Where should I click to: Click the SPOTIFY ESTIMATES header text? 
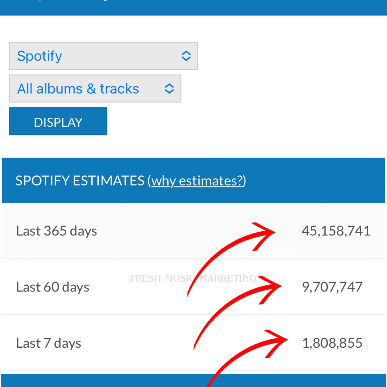(x=80, y=181)
